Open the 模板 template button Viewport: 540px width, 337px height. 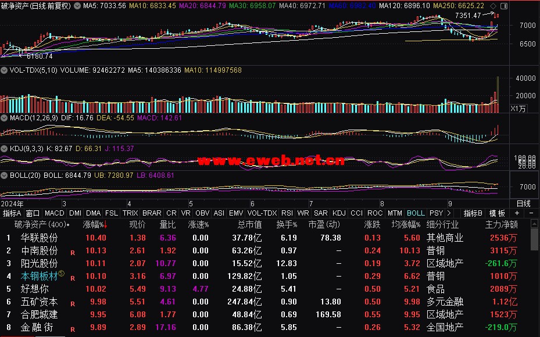point(496,213)
